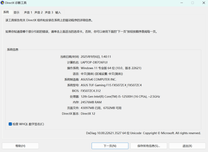Click the 帮助(H) button
This screenshot has height=152, width=208.
coord(21,146)
